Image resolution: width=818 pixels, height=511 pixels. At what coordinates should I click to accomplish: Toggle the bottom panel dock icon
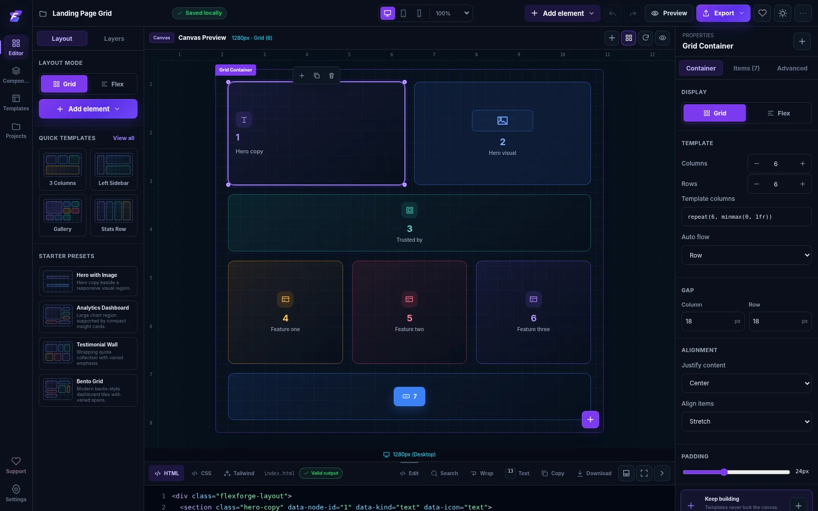(626, 473)
